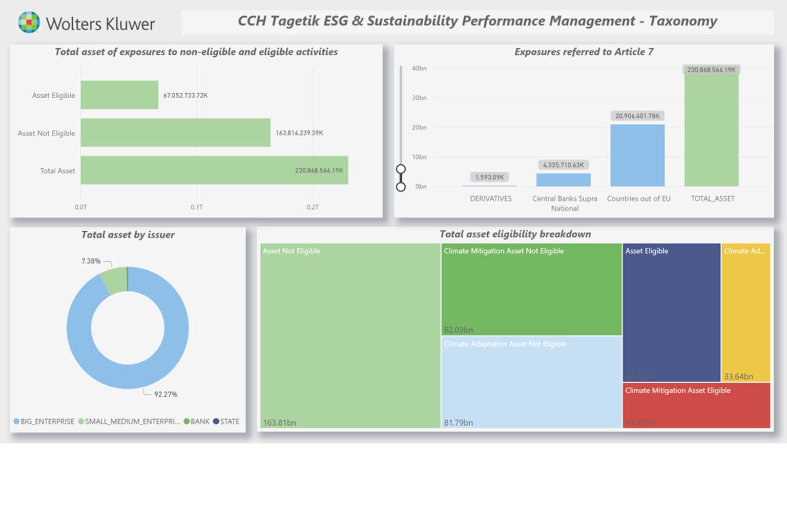The width and height of the screenshot is (787, 524).
Task: Select the Asset Not Eligible horizontal bar
Action: [175, 133]
